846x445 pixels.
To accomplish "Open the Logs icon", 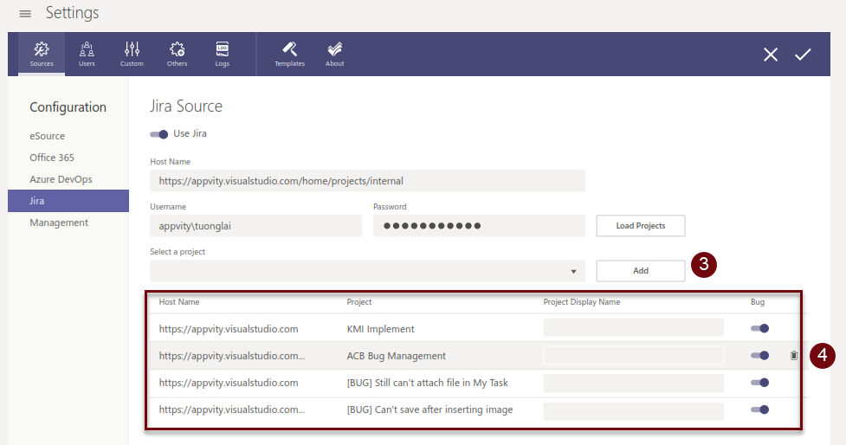I will pyautogui.click(x=223, y=54).
